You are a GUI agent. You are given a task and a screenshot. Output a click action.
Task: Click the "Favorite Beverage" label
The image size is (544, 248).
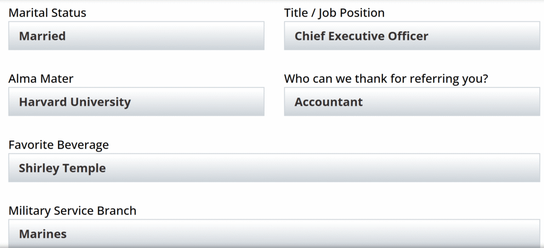pos(58,145)
